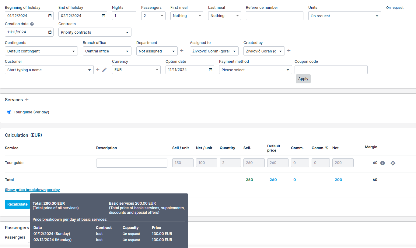
Task: Open calendar picker for Beginning of holiday
Action: [50, 16]
